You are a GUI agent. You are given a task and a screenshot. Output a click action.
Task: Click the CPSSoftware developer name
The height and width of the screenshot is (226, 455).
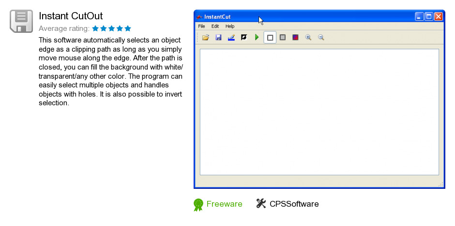[x=294, y=204]
